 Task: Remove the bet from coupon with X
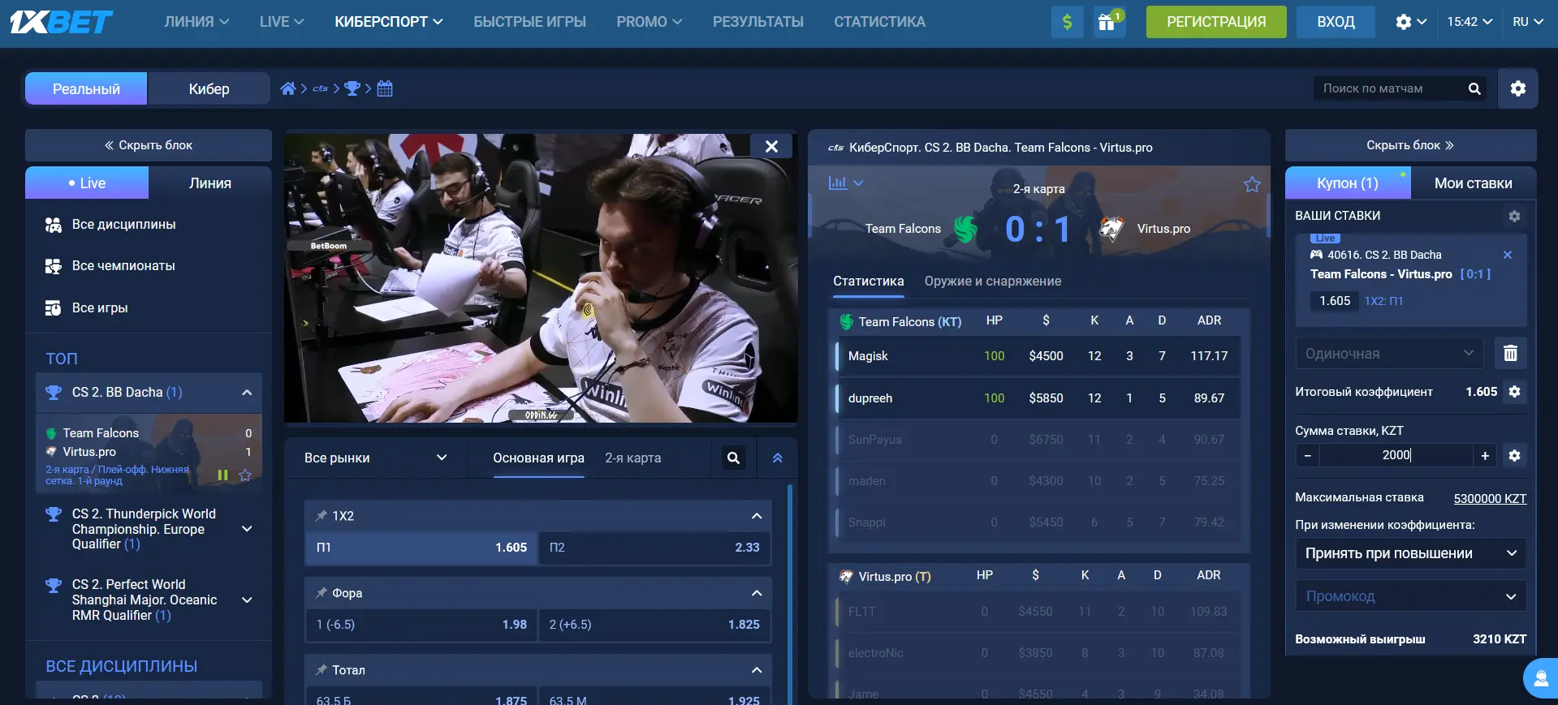click(x=1508, y=255)
